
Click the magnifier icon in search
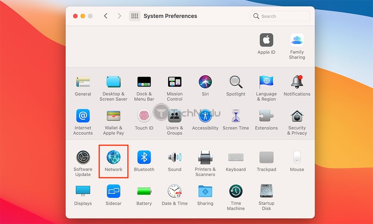(256, 16)
